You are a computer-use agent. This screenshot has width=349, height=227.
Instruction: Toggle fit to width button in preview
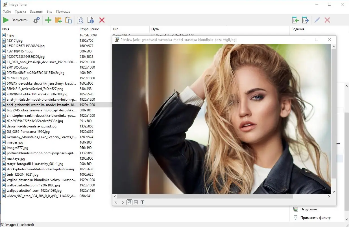136,202
